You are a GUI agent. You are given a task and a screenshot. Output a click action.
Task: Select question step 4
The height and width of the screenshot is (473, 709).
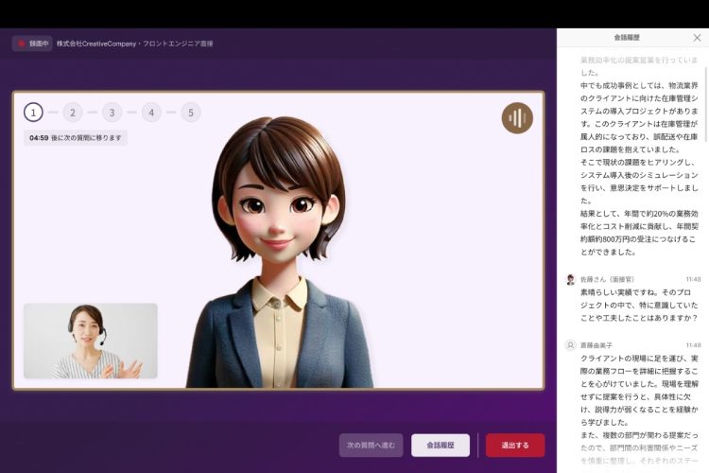pos(151,113)
